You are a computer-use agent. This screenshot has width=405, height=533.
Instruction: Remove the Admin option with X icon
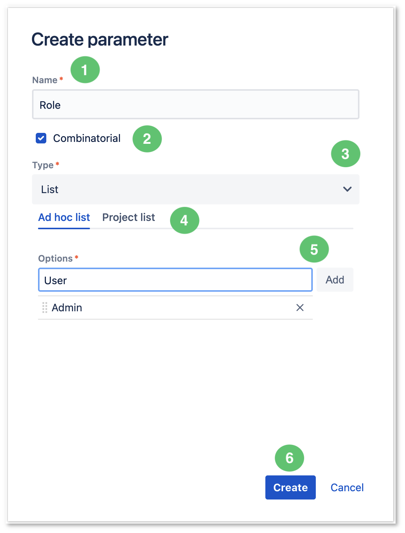300,308
